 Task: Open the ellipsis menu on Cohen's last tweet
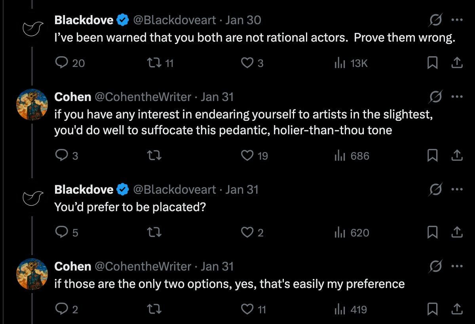point(457,266)
